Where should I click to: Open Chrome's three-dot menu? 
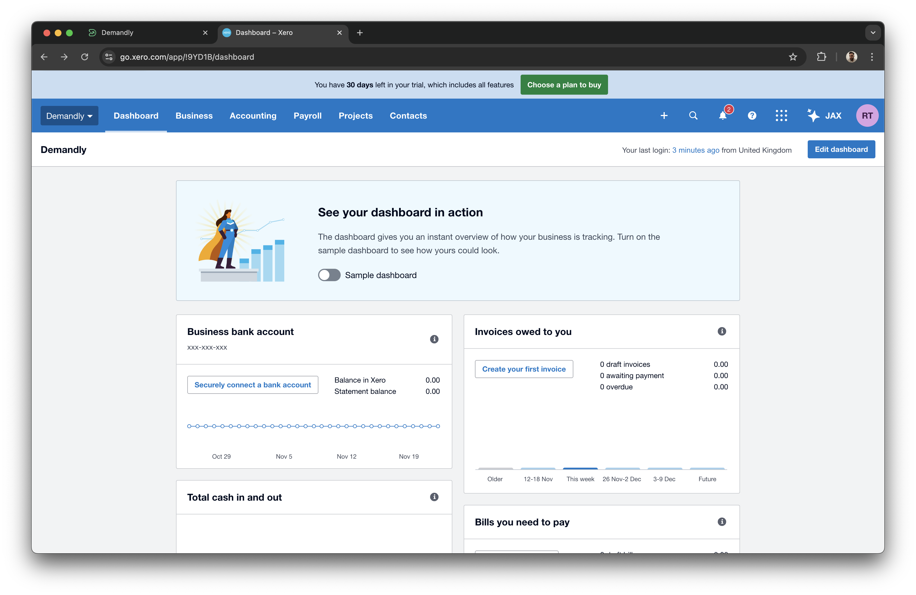tap(872, 57)
